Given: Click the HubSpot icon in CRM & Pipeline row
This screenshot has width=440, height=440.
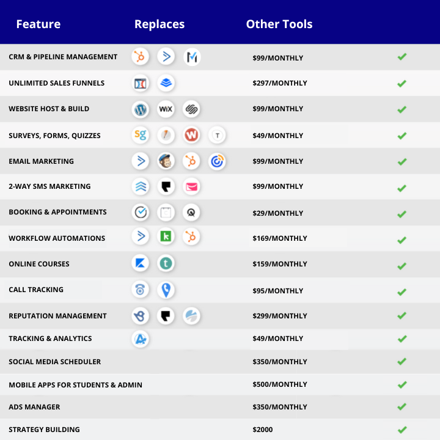Looking at the screenshot, I should click(140, 57).
